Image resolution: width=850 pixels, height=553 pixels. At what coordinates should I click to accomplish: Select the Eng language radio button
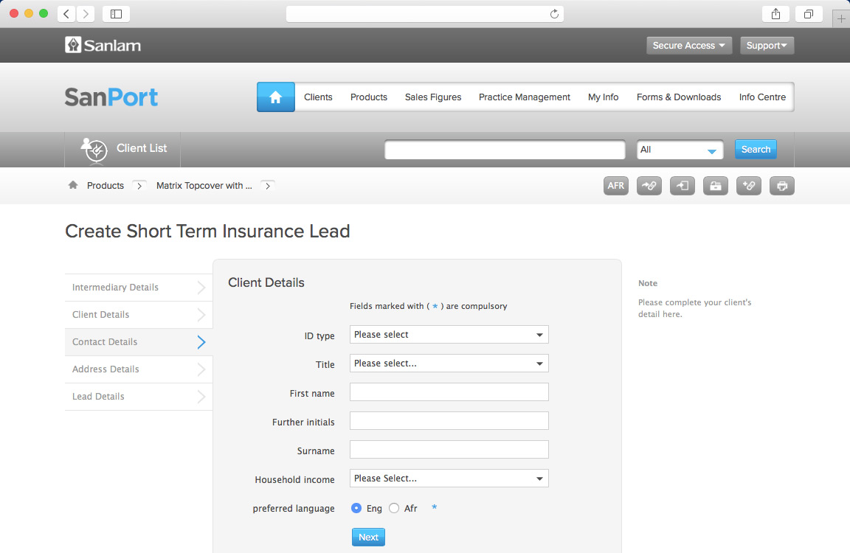(356, 508)
